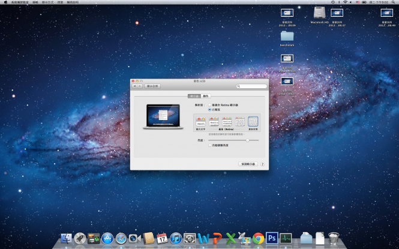The image size is (399, 249).
Task: Launch Google Chrome from the Dock
Action: pyautogui.click(x=258, y=239)
